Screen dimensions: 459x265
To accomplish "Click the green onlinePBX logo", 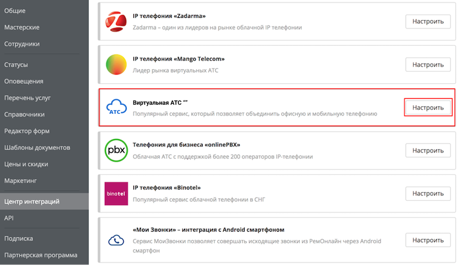I will click(116, 150).
